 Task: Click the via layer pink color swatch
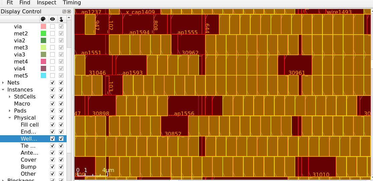[x=43, y=26]
